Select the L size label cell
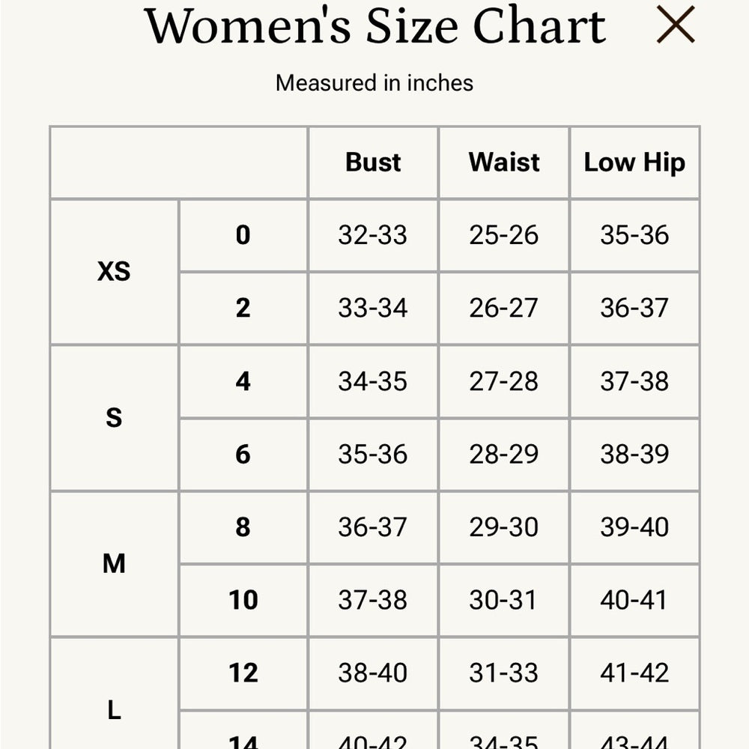This screenshot has width=749, height=749. (114, 709)
